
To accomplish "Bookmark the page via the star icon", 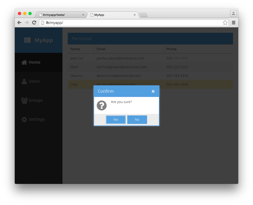I will click(x=225, y=23).
